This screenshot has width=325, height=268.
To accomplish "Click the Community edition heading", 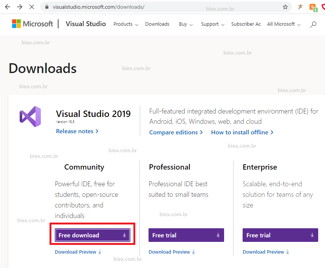I will point(84,167).
